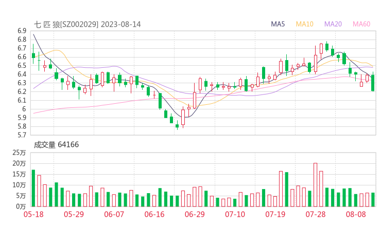Click the first green volume bar at 05-18
Viewport: 381px width, 226px height.
[33, 188]
